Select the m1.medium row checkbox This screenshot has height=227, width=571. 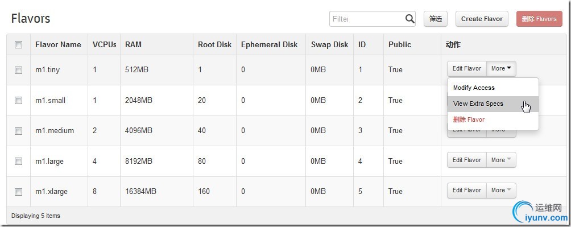(x=18, y=131)
